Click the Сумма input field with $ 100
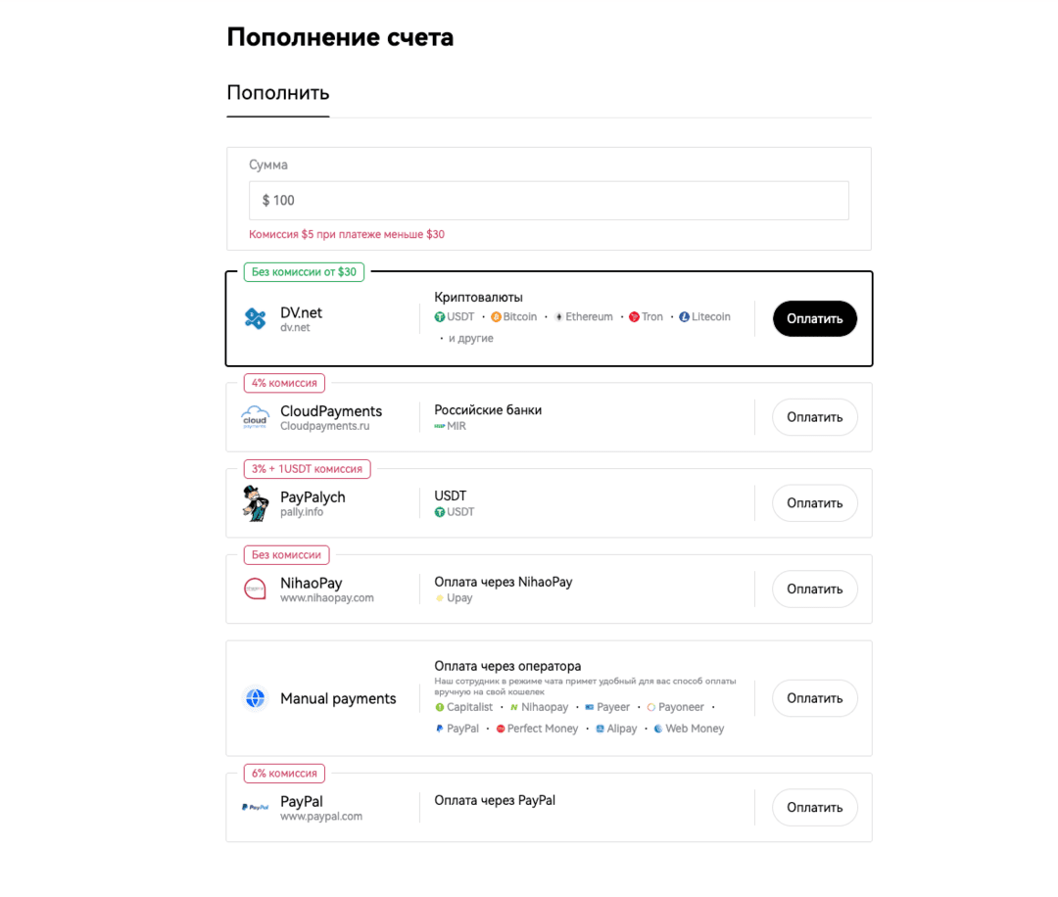This screenshot has width=1058, height=897. point(549,201)
